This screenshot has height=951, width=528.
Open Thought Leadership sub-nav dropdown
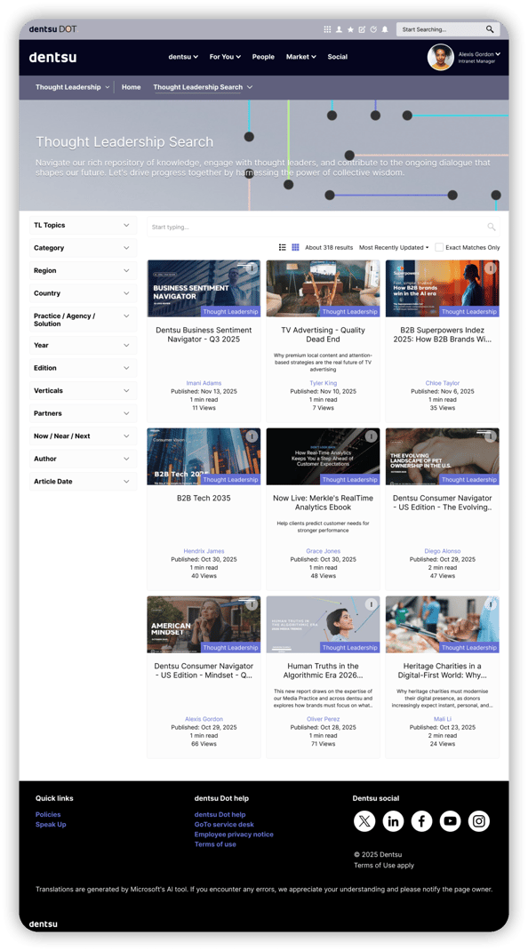pos(73,87)
